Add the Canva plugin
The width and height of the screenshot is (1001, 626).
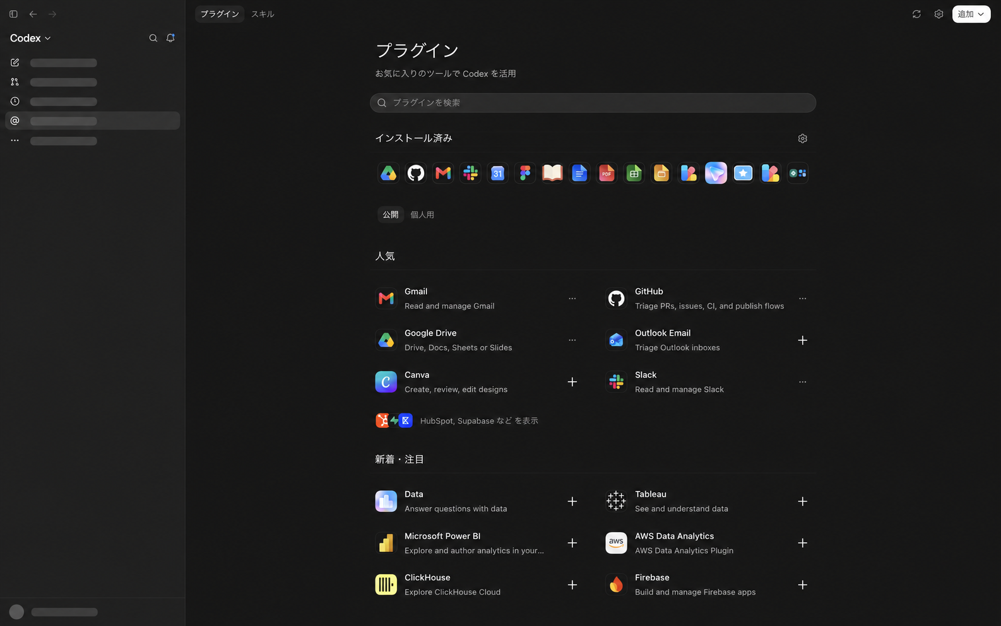click(x=572, y=382)
